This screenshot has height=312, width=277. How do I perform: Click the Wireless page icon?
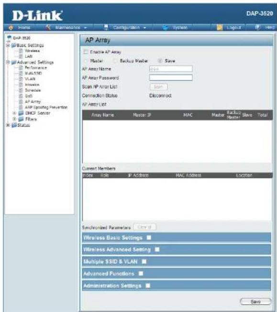click(21, 51)
